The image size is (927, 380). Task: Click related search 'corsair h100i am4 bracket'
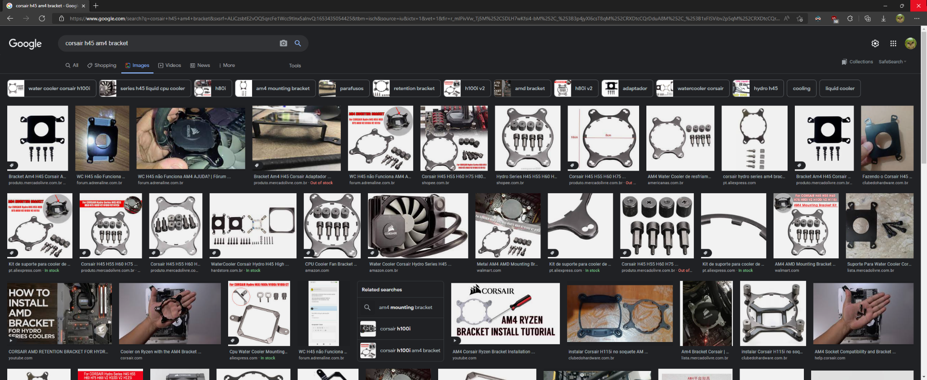401,351
